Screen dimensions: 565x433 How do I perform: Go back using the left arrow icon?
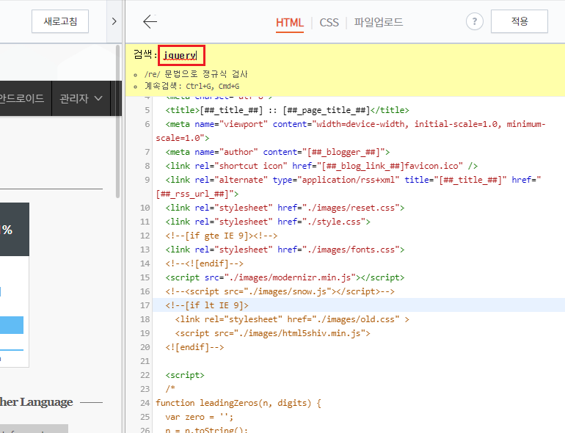tap(150, 21)
